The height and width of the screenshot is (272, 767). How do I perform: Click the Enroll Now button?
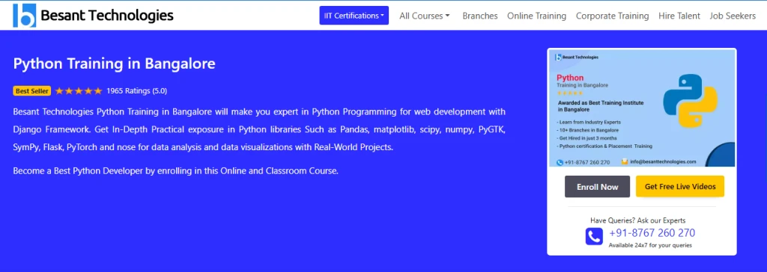597,187
